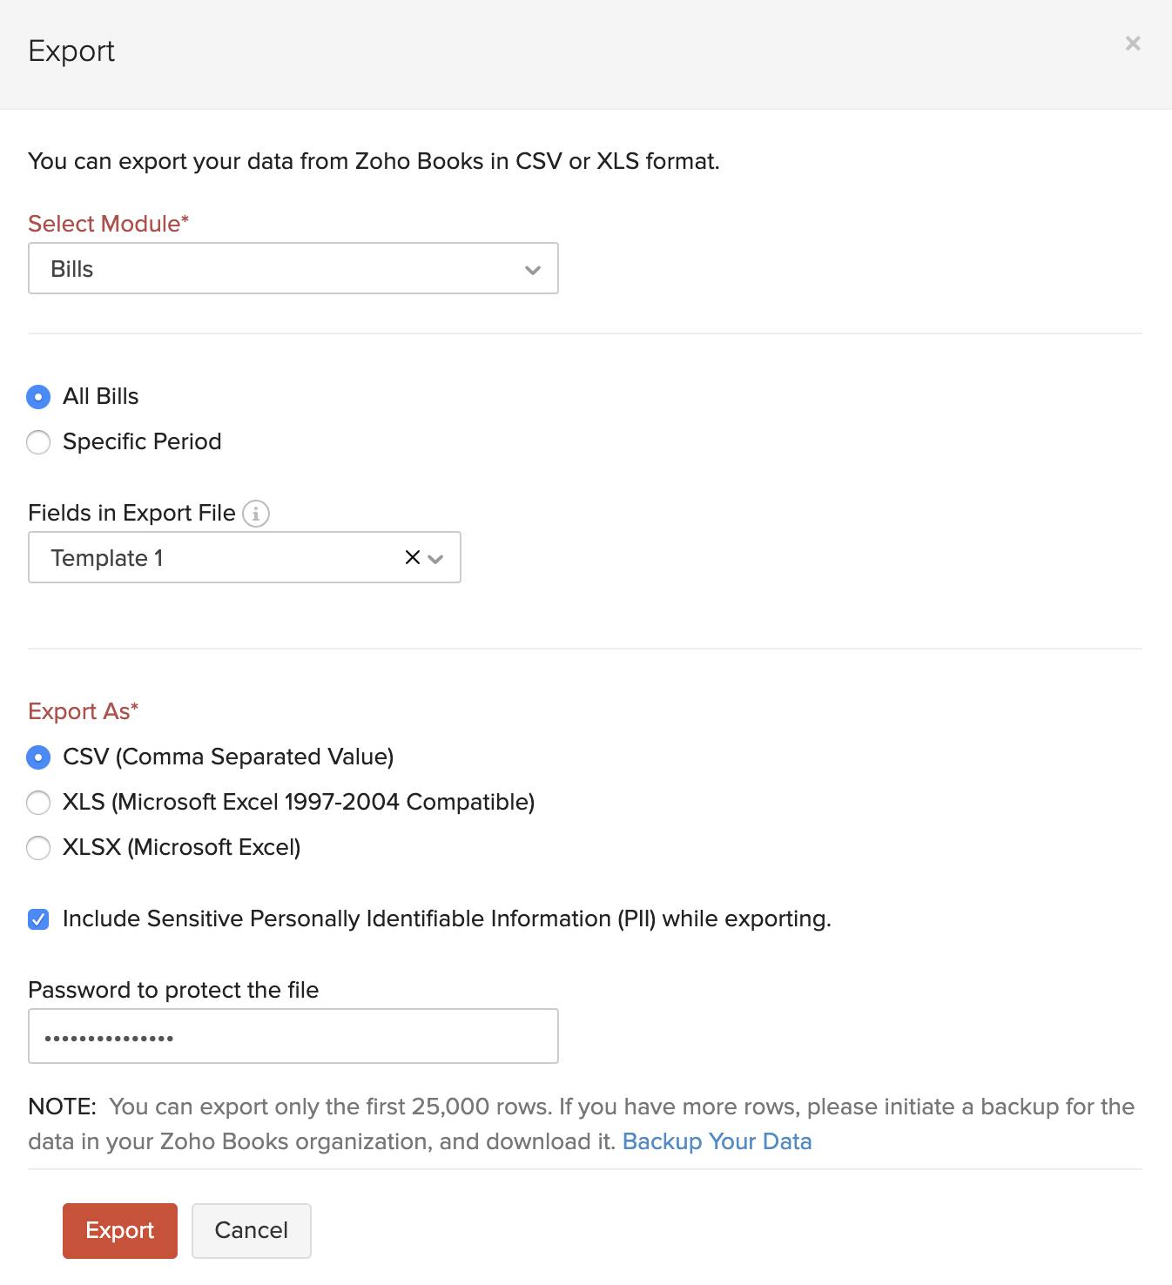Click the password protection input field
This screenshot has height=1285, width=1172.
[293, 1036]
